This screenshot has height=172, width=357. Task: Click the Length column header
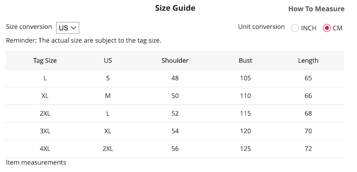(308, 61)
